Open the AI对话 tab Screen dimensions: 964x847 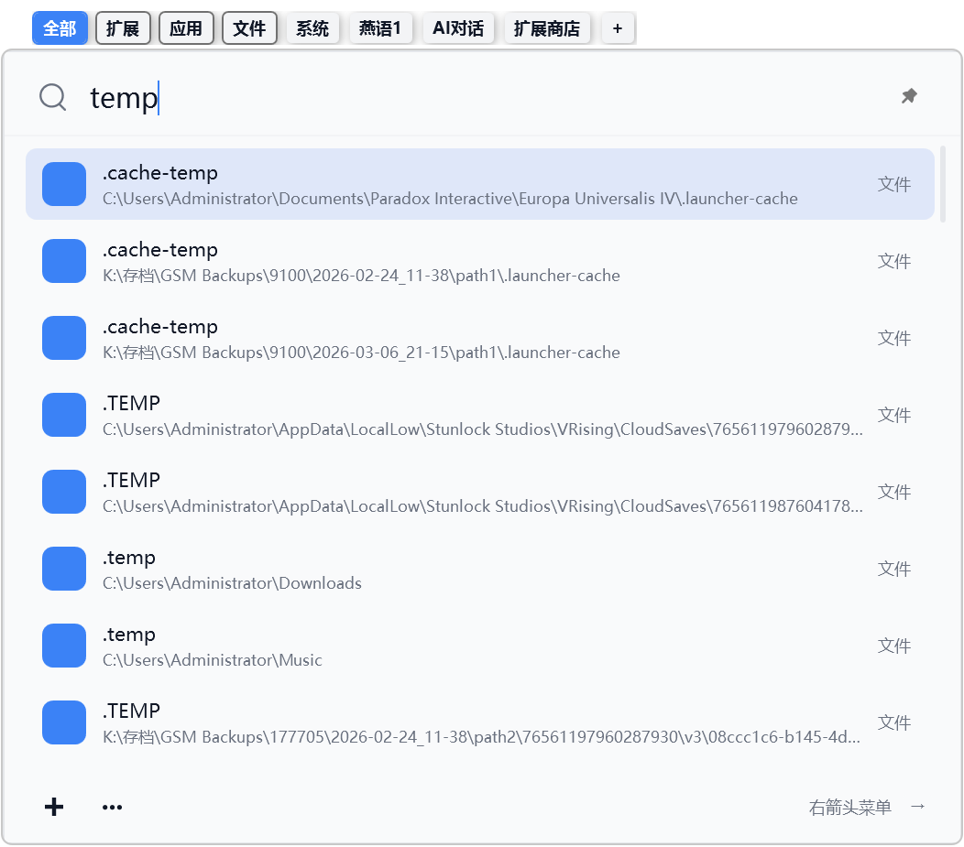point(458,28)
